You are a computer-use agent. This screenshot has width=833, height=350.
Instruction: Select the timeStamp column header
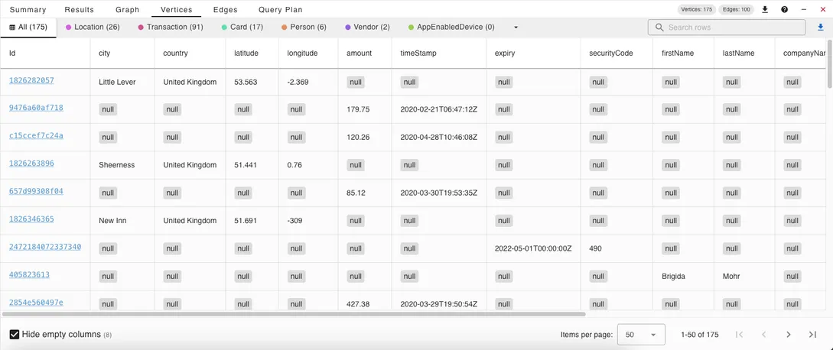(x=418, y=53)
